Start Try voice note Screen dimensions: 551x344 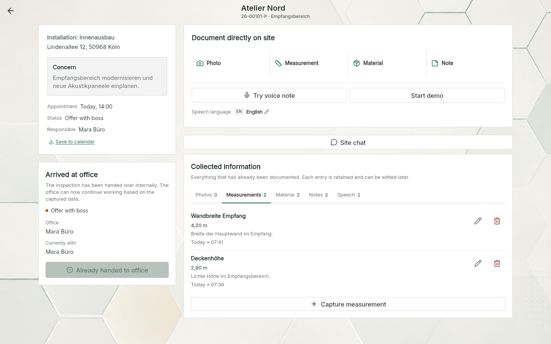tap(269, 95)
